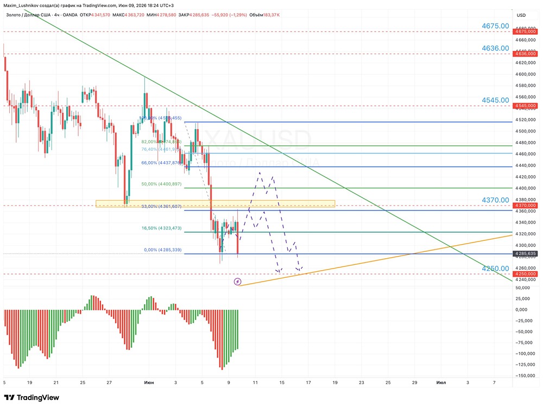
Task: Click the '4ч' timeframe label in header
Action: 57,15
